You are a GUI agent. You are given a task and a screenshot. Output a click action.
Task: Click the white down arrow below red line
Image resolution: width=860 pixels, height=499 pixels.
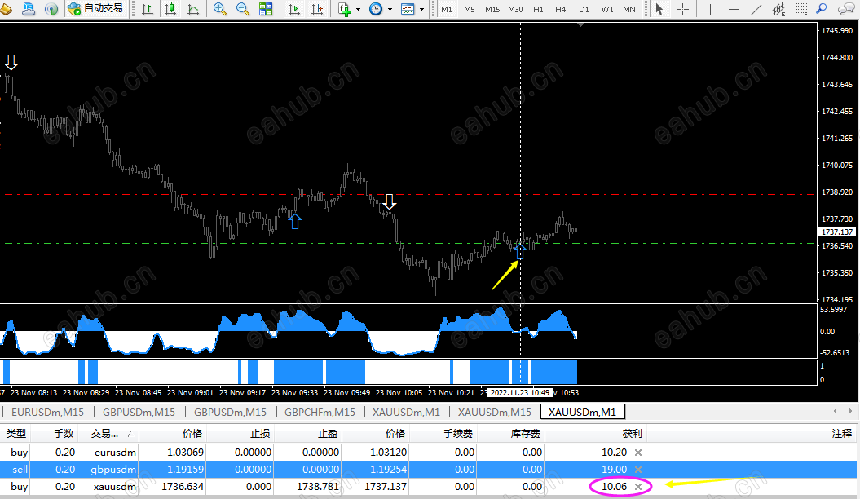click(x=390, y=201)
